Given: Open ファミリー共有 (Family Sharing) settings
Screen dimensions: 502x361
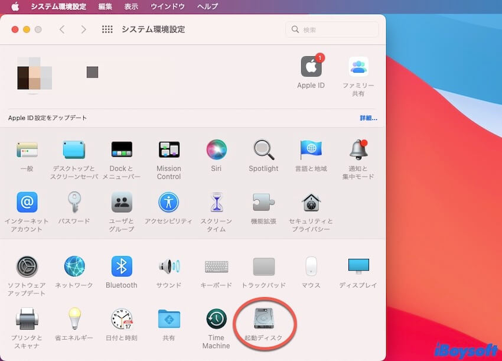Looking at the screenshot, I should click(358, 67).
